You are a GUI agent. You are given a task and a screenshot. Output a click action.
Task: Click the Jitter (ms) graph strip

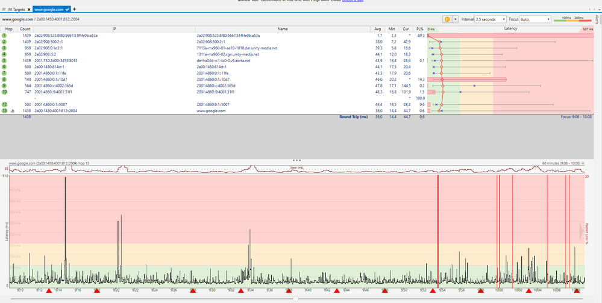click(296, 169)
